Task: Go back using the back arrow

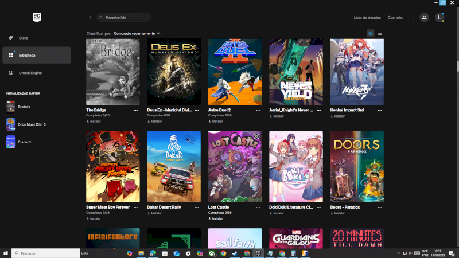Action: click(x=90, y=18)
